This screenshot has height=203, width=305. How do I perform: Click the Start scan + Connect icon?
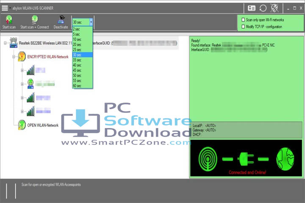[35, 19]
